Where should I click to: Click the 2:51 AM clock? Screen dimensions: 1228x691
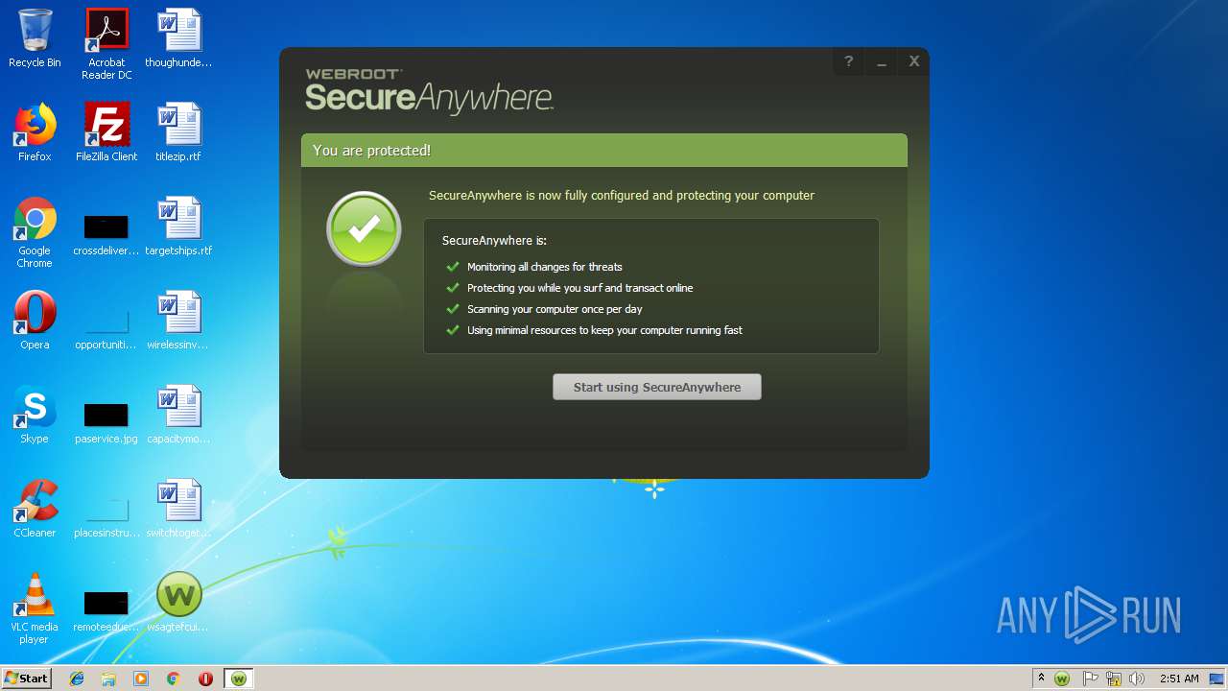tap(1179, 679)
